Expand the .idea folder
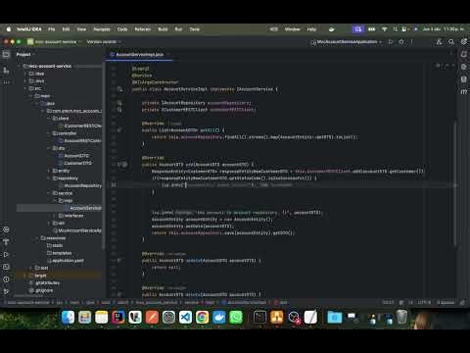Viewport: 470px width, 353px height. point(25,74)
